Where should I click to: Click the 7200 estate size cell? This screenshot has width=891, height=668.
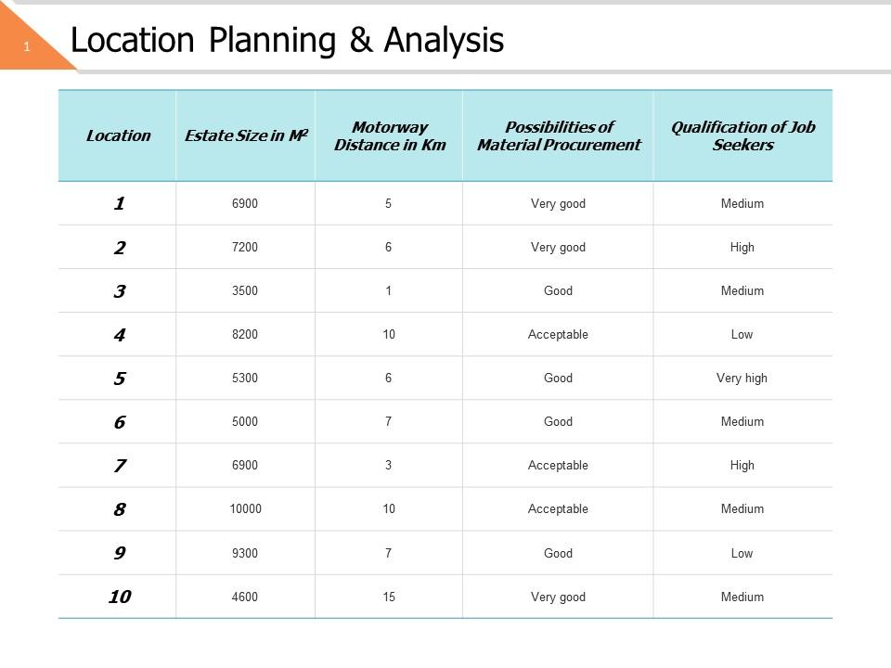click(245, 248)
